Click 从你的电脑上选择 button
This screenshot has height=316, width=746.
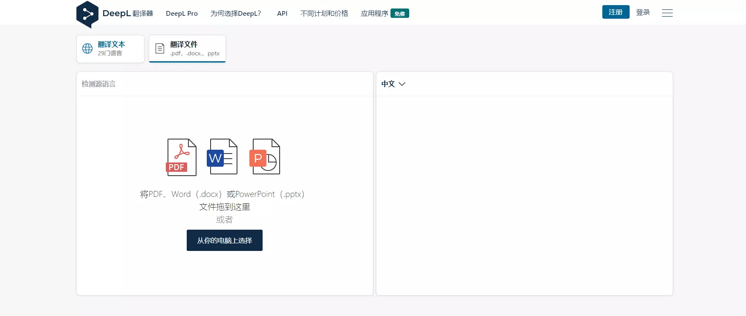pos(225,240)
